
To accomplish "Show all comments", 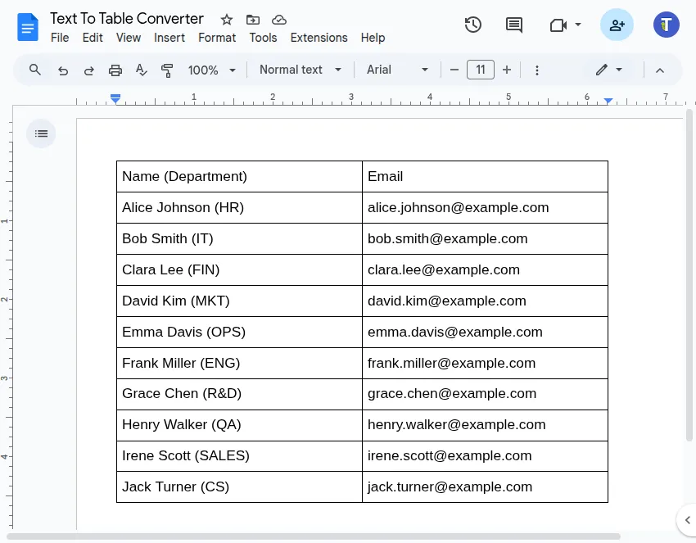I will [513, 25].
